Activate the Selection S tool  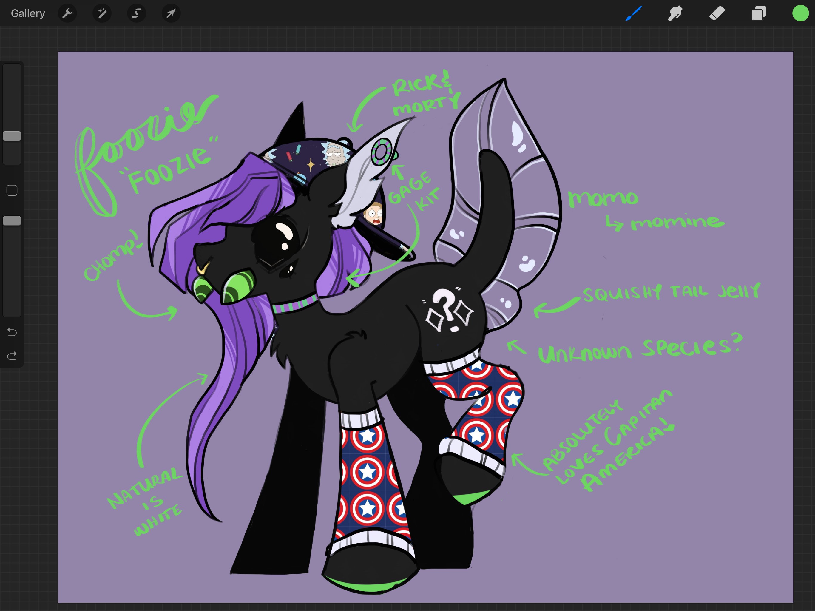(137, 14)
